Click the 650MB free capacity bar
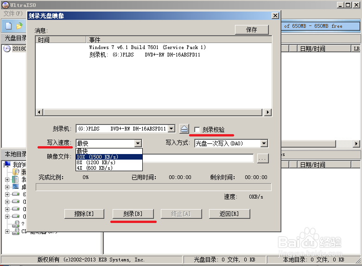362x266 pixels. coord(321,26)
